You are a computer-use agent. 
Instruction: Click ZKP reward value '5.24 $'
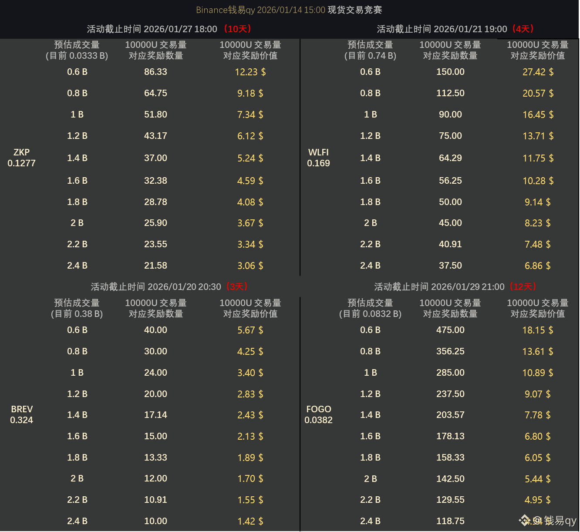click(250, 158)
